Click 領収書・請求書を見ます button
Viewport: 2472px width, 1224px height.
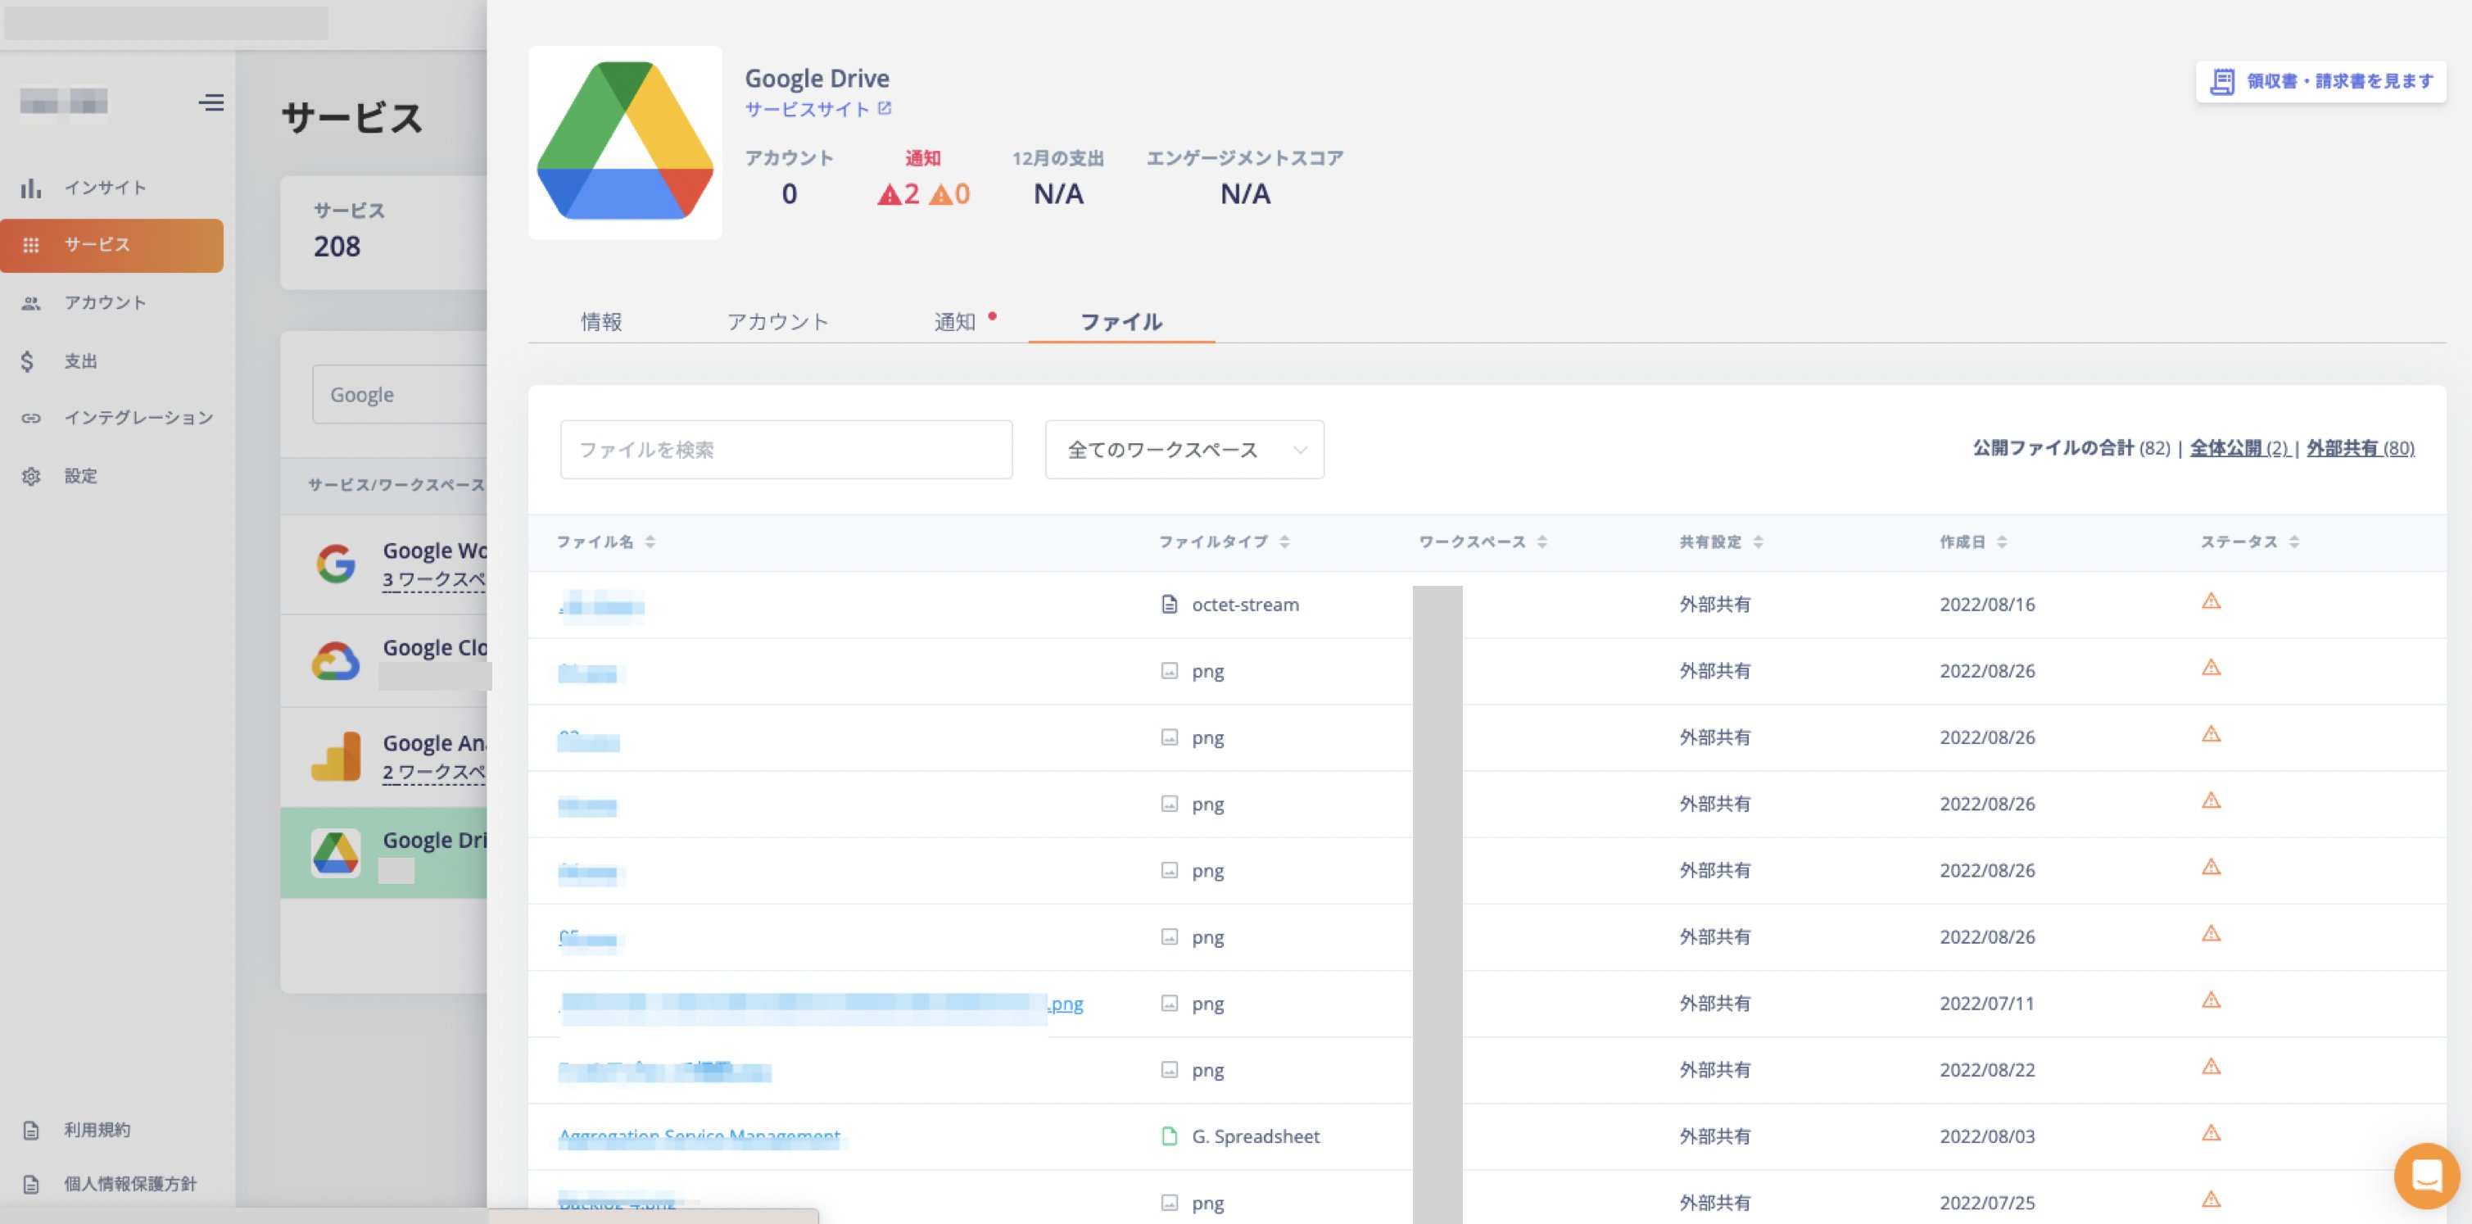tap(2320, 82)
